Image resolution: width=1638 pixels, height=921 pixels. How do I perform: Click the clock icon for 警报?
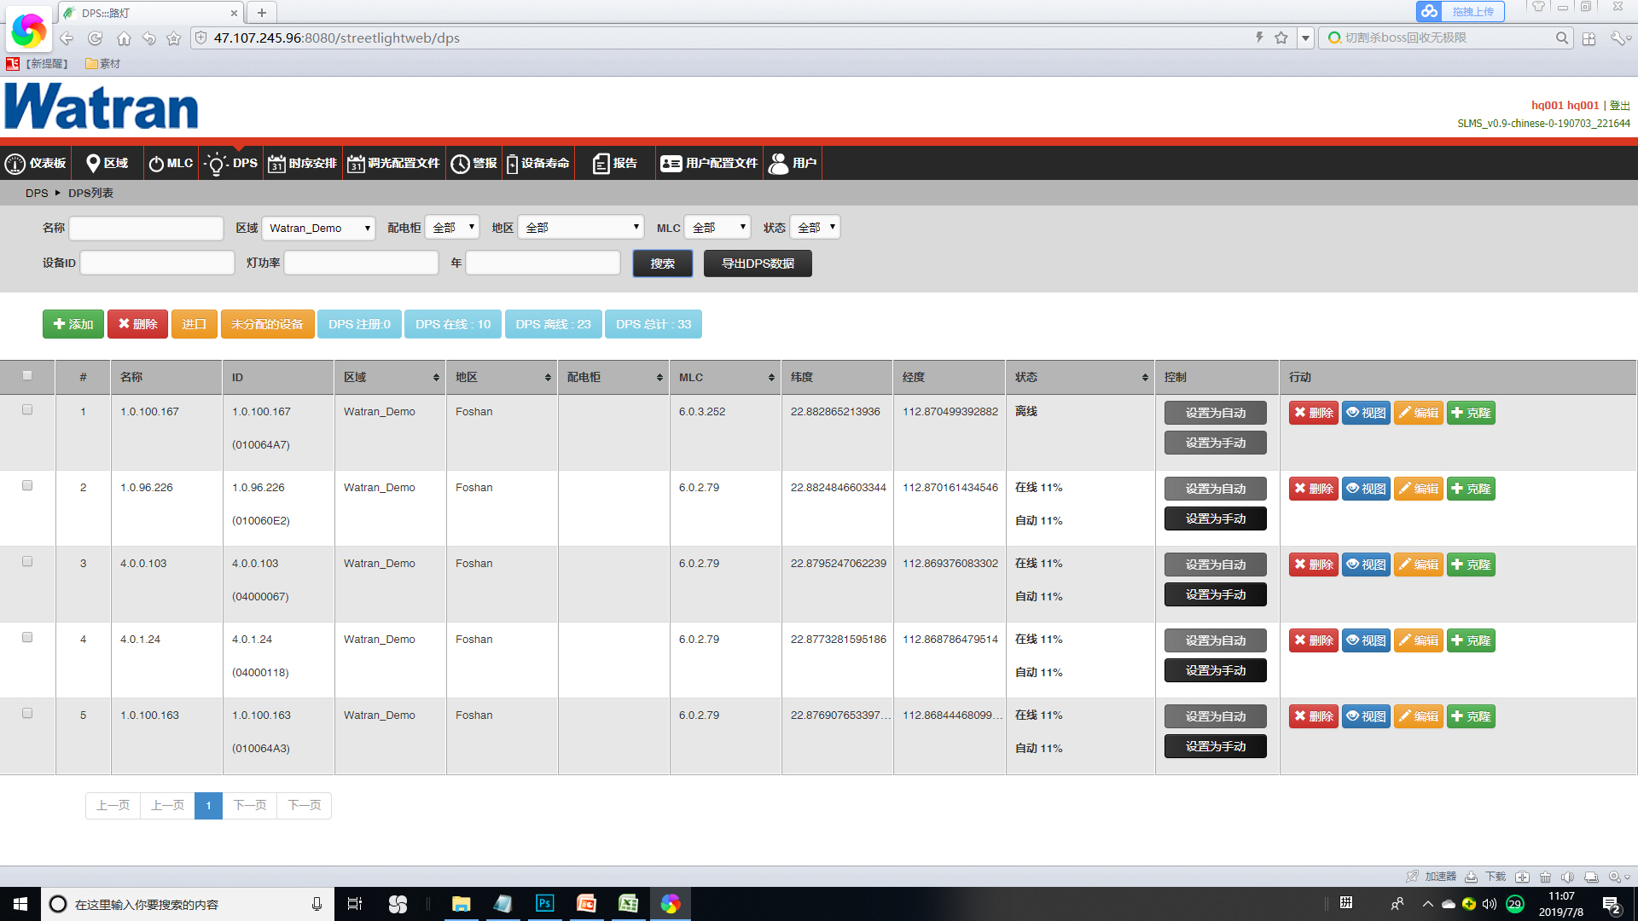(461, 164)
